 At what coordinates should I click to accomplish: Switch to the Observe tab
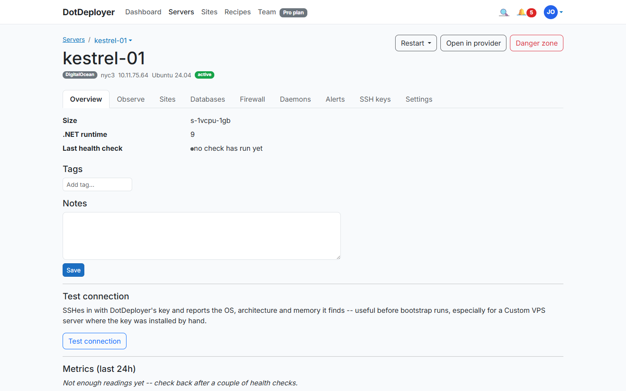[x=131, y=99]
